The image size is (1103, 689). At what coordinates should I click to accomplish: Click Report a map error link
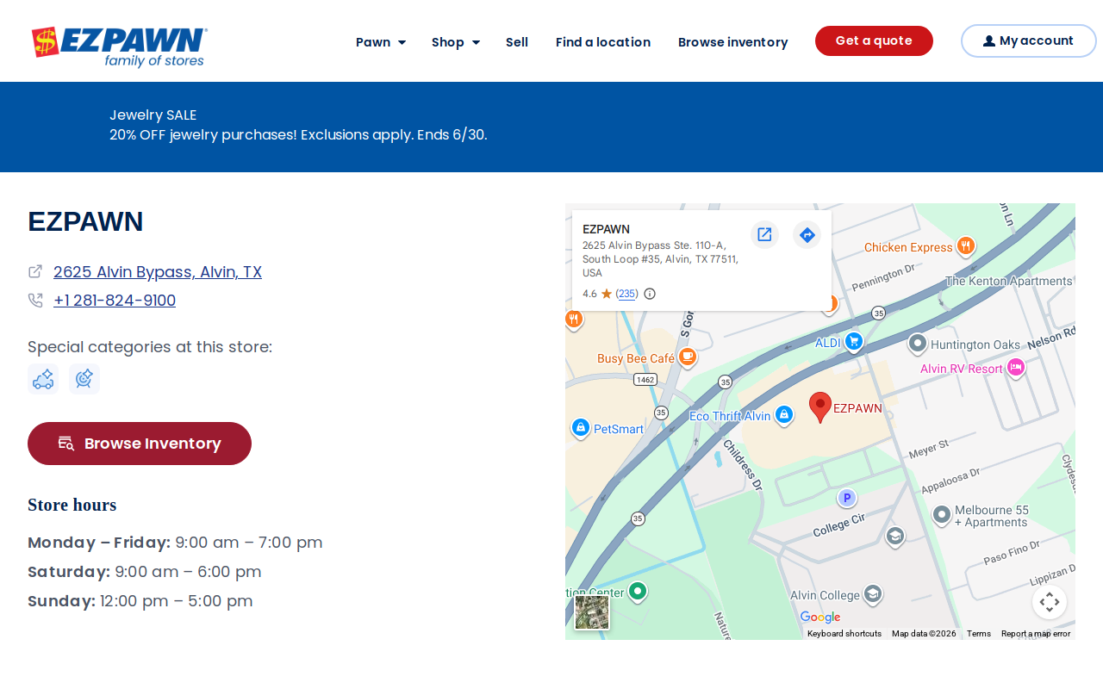(x=1036, y=634)
